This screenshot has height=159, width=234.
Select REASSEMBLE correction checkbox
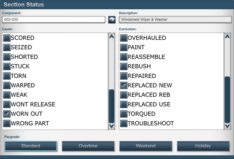(x=124, y=57)
